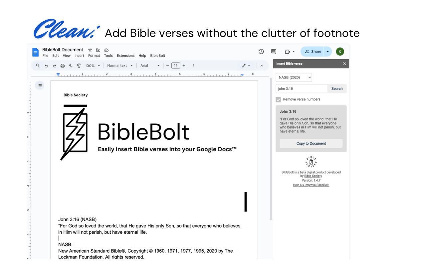Click the Share button
Viewport: 426px width, 266px height.
pyautogui.click(x=312, y=52)
